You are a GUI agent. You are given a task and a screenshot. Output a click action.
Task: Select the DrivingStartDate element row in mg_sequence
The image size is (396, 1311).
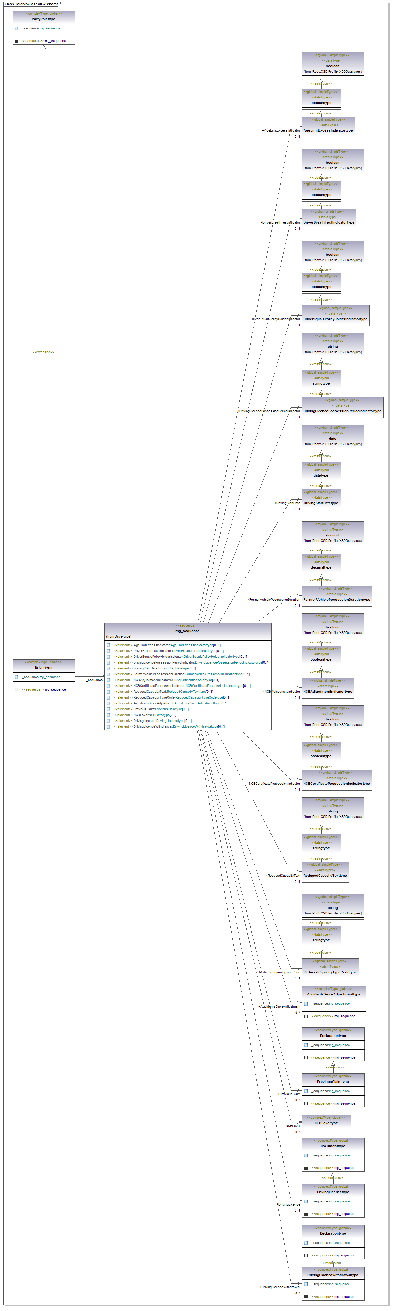click(164, 668)
